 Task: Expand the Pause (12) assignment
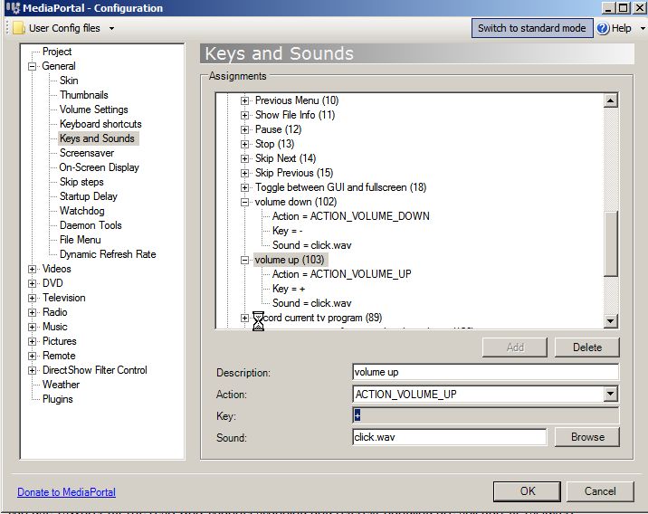point(244,129)
